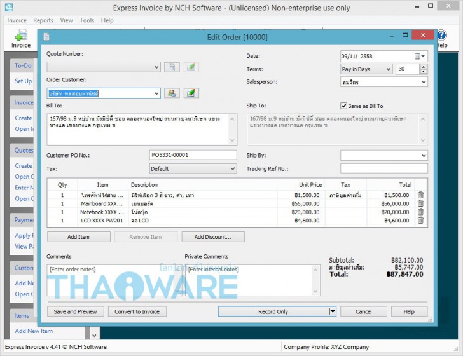Viewport: 463px width, 356px height.
Task: Click the Add Discount button
Action: click(x=213, y=236)
